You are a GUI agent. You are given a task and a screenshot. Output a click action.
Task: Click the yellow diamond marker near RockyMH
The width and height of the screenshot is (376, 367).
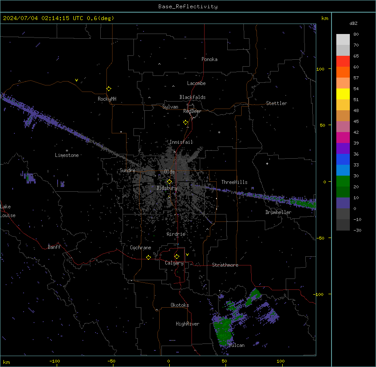[x=109, y=89]
